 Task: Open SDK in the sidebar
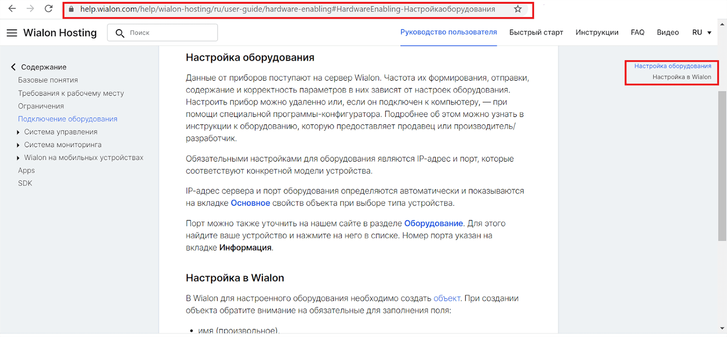coord(25,183)
